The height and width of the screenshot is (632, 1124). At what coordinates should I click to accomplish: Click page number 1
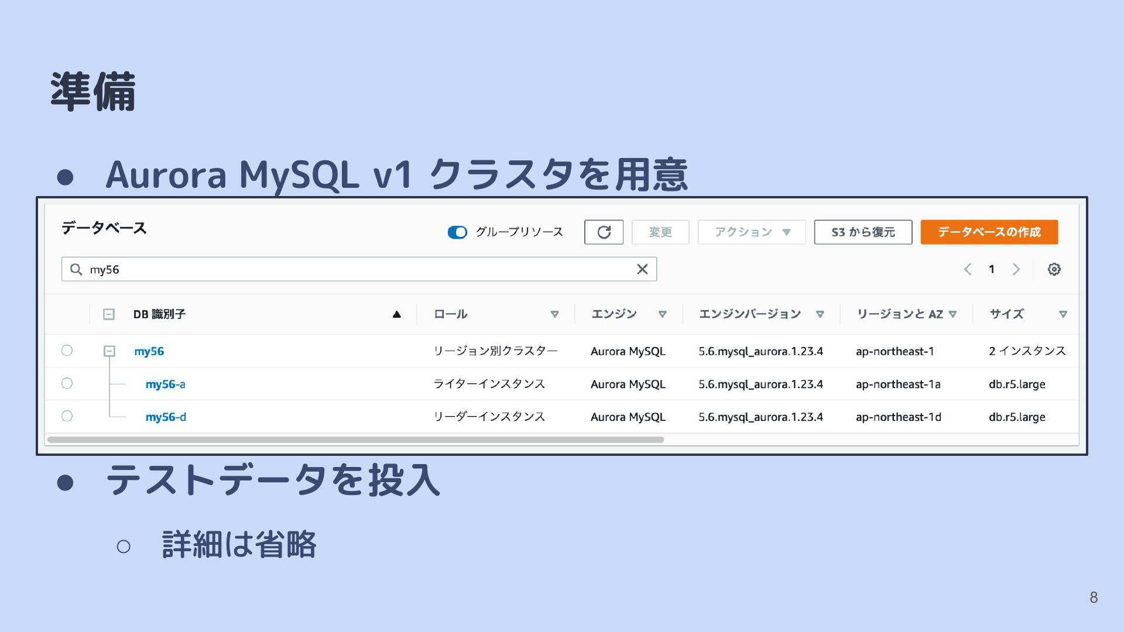[992, 269]
